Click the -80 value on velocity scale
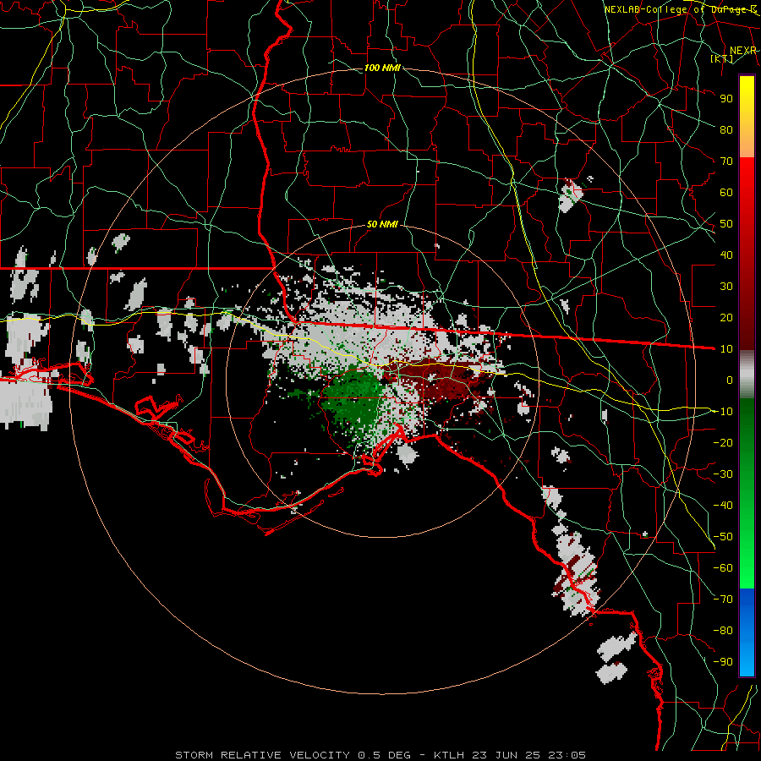The height and width of the screenshot is (761, 761). click(723, 631)
